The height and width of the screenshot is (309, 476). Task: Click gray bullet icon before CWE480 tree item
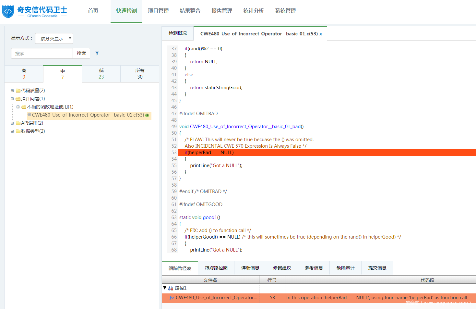click(x=30, y=115)
